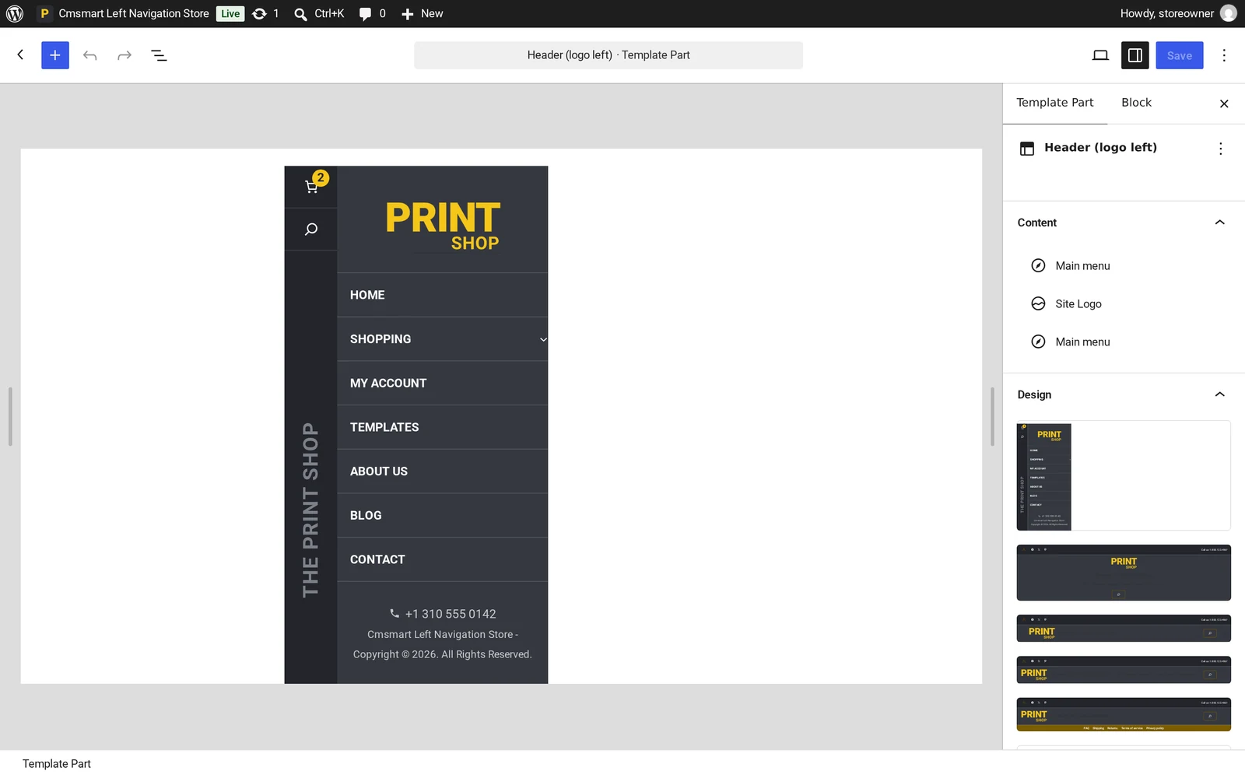This screenshot has width=1245, height=778.
Task: Click the search icon in header preview
Action: click(311, 229)
